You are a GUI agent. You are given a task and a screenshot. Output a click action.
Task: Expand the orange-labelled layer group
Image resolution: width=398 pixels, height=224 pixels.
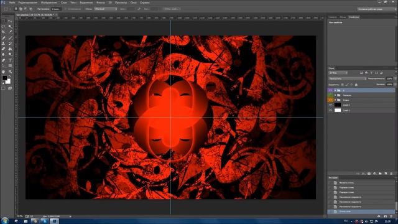tap(335, 100)
